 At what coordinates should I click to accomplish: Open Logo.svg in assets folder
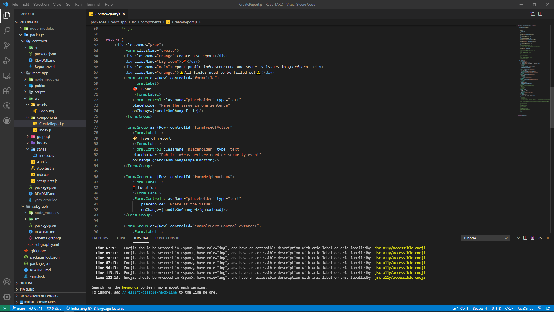(46, 111)
